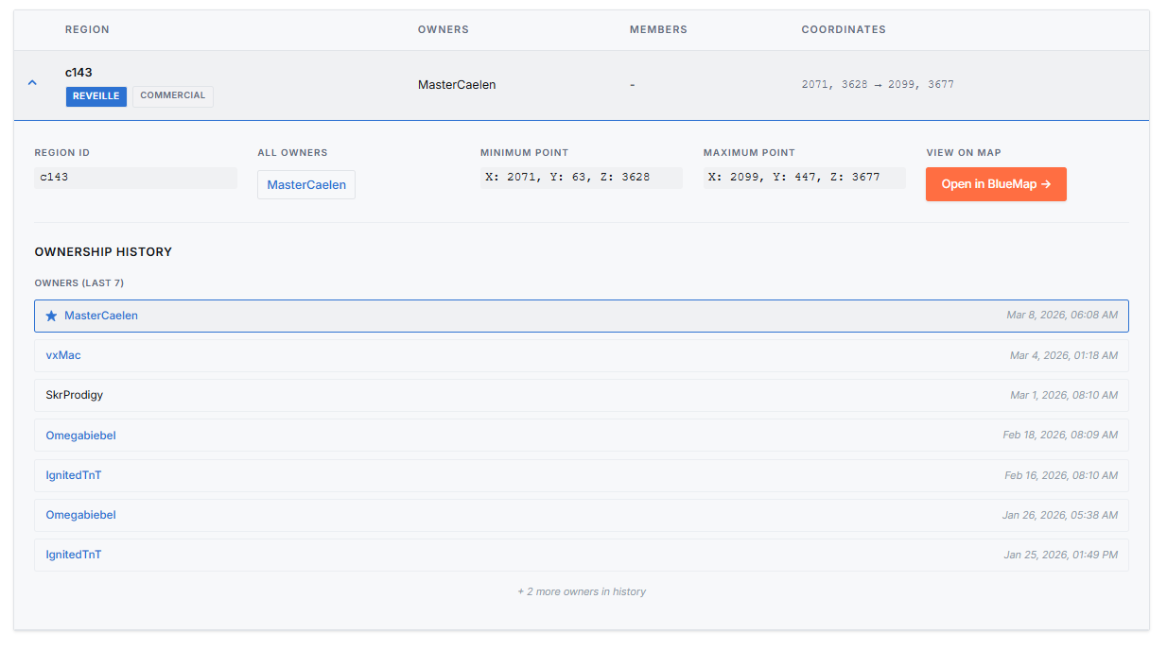Image resolution: width=1167 pixels, height=650 pixels.
Task: Click the Coordinates column header
Action: coord(843,29)
